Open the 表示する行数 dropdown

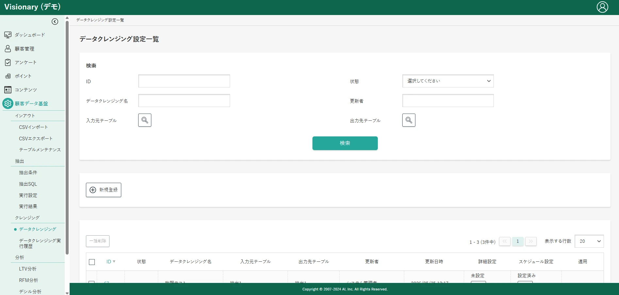pyautogui.click(x=589, y=241)
